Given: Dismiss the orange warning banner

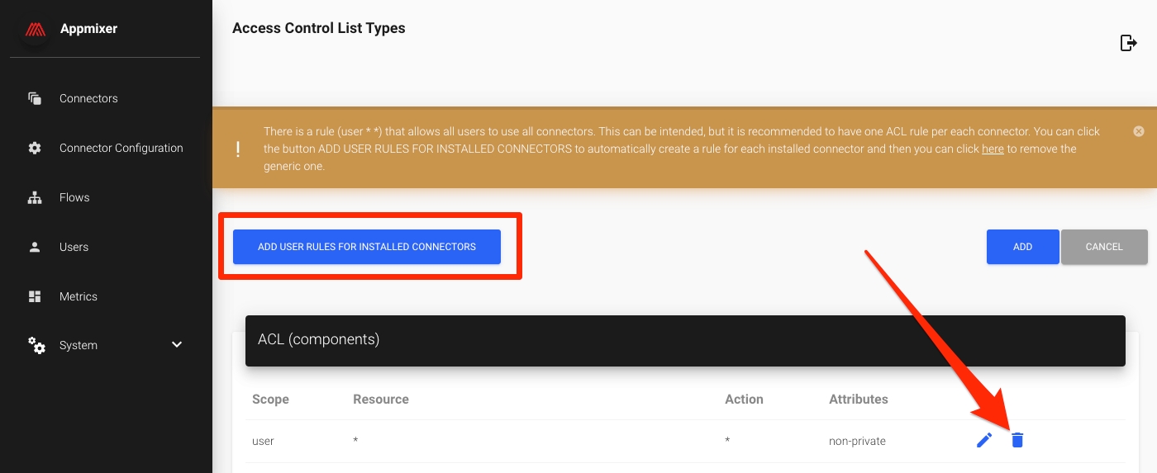Looking at the screenshot, I should coord(1138,131).
